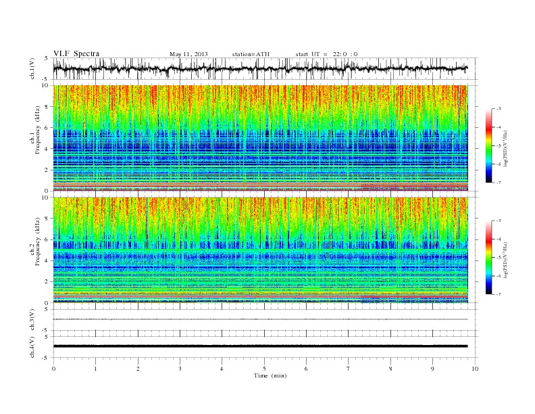Viewport: 535px width, 414px height.
Task: Click the "-3" label on ch.1 colorbar
Action: click(499, 109)
